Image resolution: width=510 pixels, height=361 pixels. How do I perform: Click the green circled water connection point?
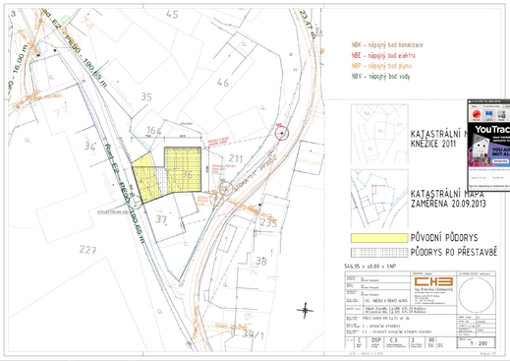136,203
